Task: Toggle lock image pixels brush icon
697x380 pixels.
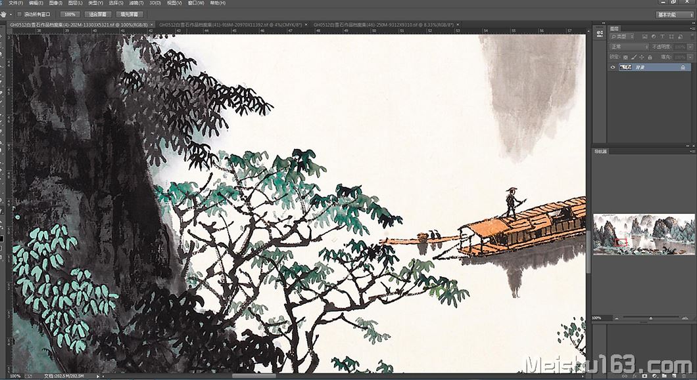Action: 634,57
